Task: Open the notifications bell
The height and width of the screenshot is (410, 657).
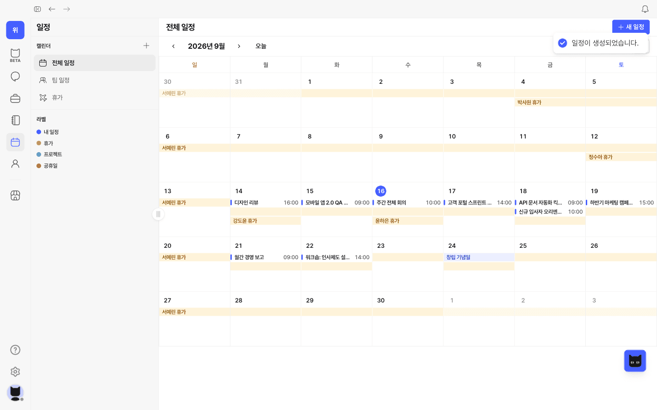Action: pos(645,9)
